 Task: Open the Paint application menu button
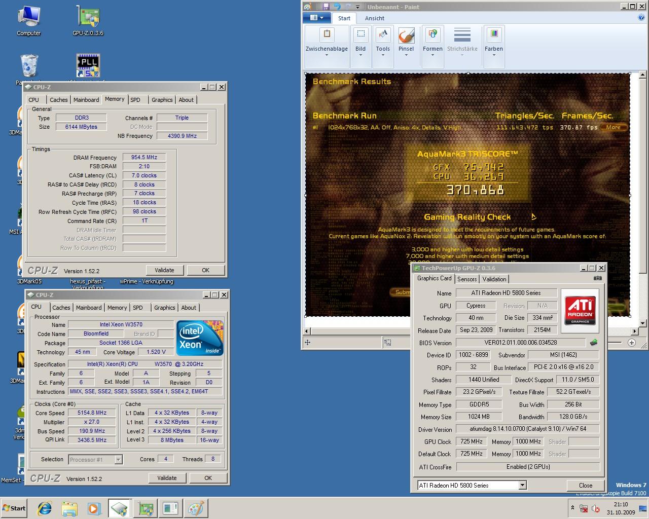click(x=316, y=18)
